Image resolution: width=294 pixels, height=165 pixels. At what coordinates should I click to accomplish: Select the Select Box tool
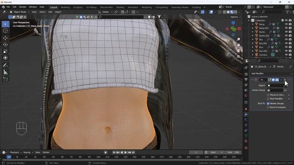pos(5,24)
